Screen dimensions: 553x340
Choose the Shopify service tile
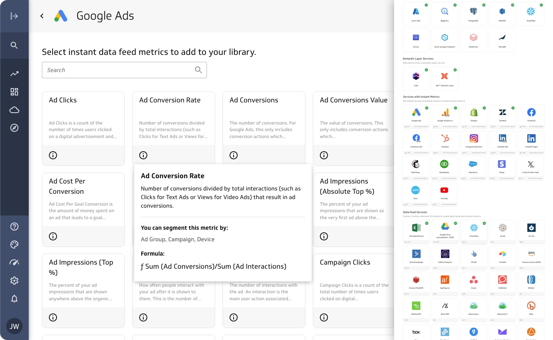click(473, 116)
